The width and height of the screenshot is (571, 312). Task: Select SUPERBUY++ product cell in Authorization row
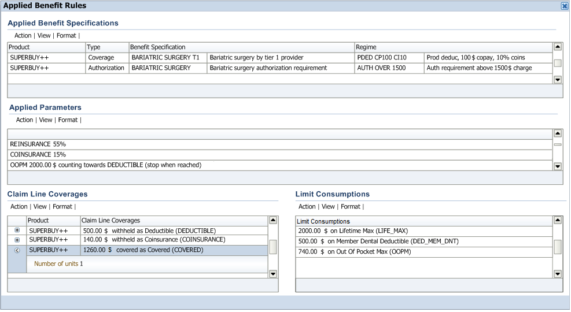pos(46,68)
